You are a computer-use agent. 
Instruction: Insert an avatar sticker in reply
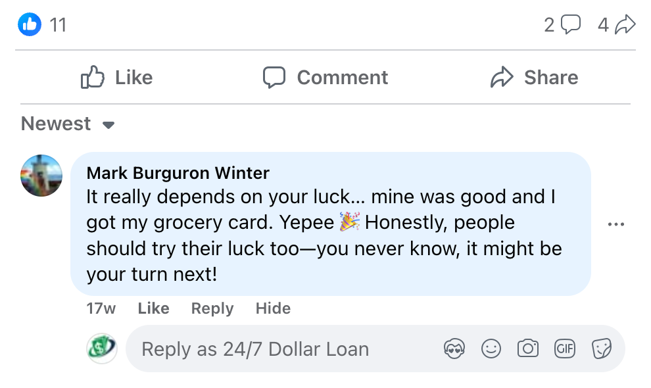[x=454, y=349]
